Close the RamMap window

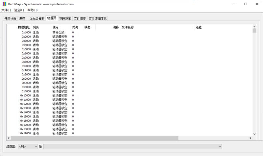257,4
